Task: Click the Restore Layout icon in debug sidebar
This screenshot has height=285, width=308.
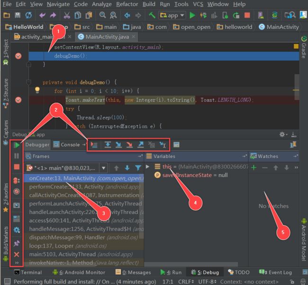Action: 17,219
